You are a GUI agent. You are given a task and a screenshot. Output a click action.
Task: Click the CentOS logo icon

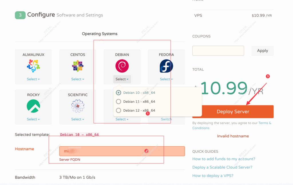78,66
